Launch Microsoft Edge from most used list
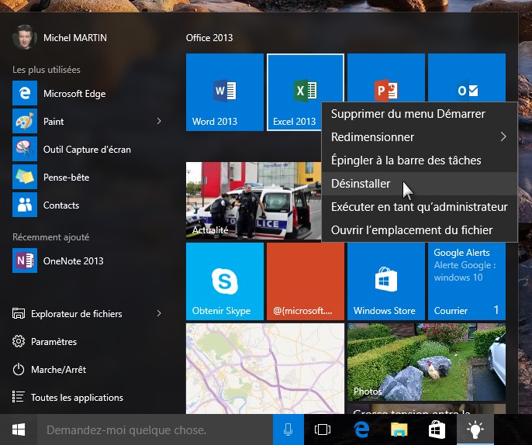The image size is (532, 445). tap(74, 94)
